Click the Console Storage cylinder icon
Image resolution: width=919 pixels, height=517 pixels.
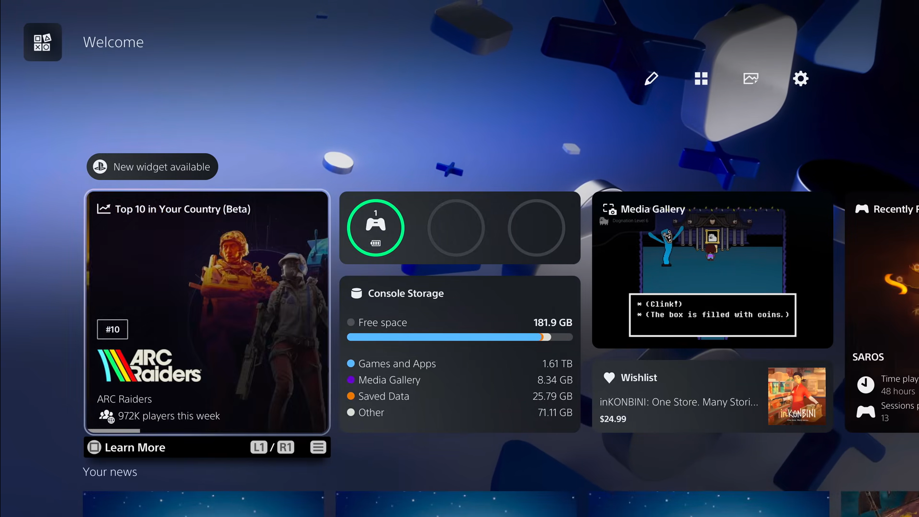click(356, 293)
